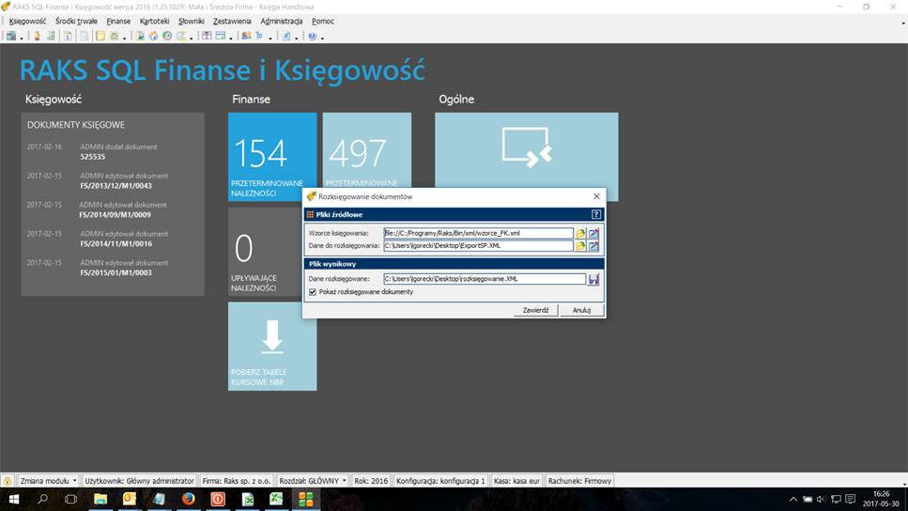Expand dropdown arrow next to first toolbar icon
Screen dimensions: 908x511
coord(22,38)
